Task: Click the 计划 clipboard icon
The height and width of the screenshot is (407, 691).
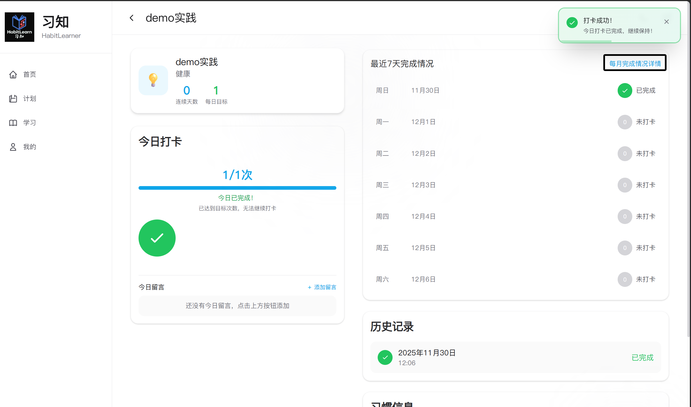Action: point(13,99)
